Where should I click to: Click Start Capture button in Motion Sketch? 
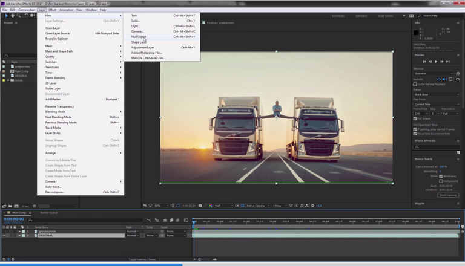click(448, 195)
